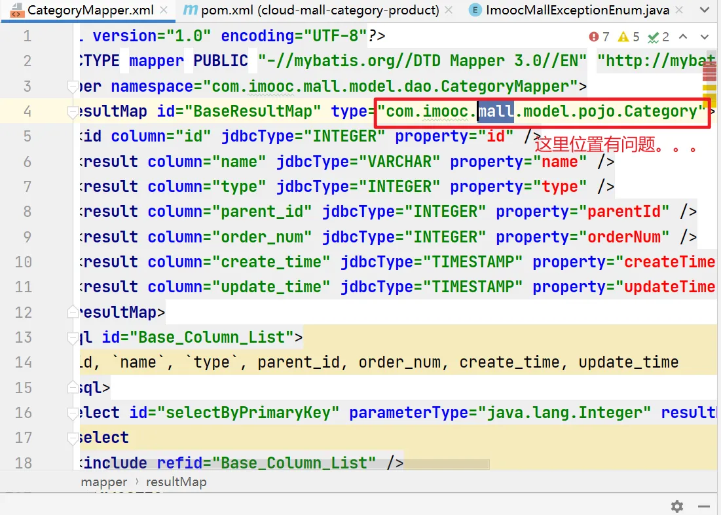
Task: Toggle fold marker at line 15 sql end
Action: coord(73,388)
